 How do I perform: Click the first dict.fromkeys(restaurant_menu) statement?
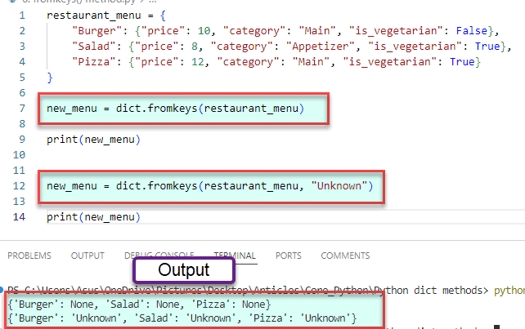pos(175,109)
